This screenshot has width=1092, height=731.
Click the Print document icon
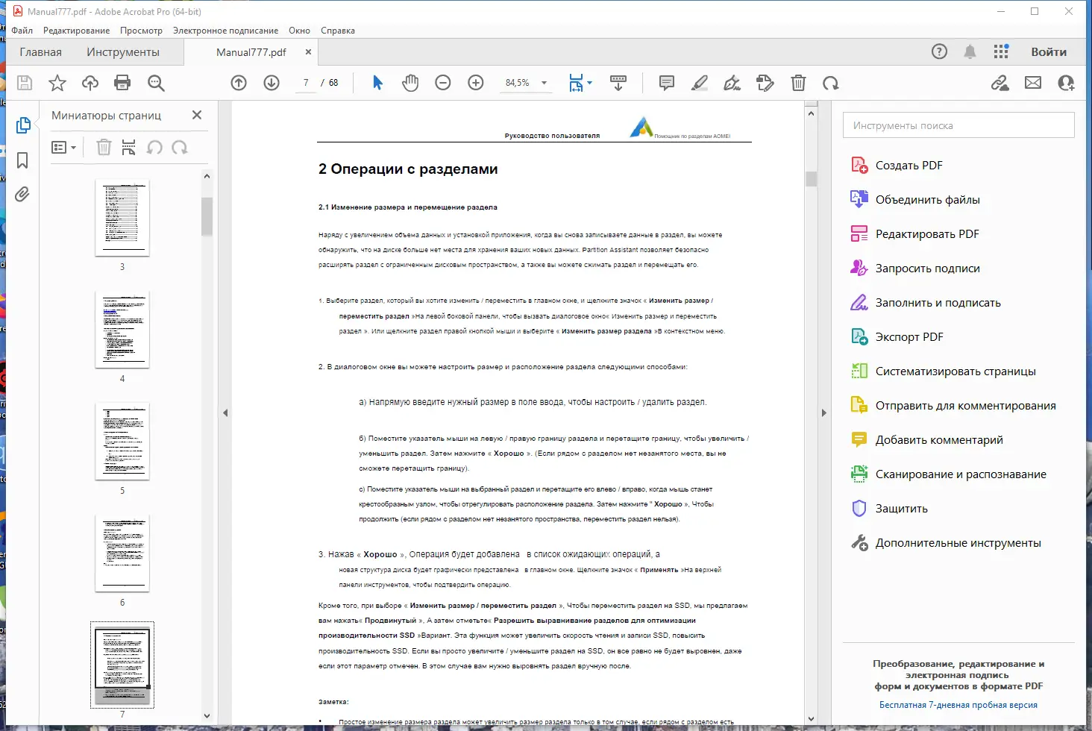pos(122,83)
